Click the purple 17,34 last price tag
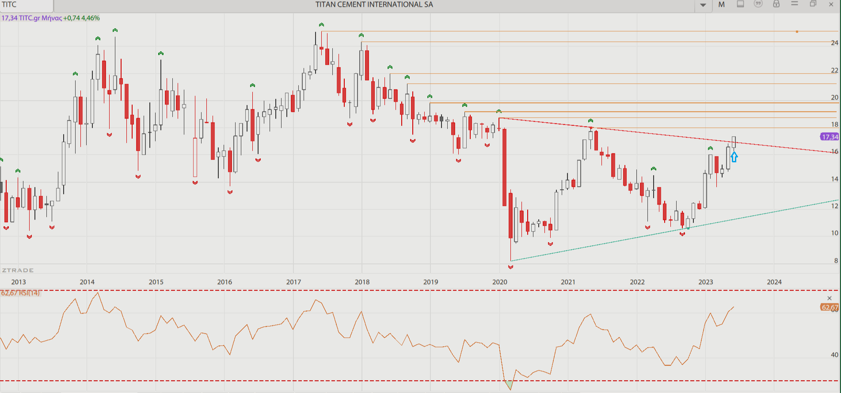 829,137
